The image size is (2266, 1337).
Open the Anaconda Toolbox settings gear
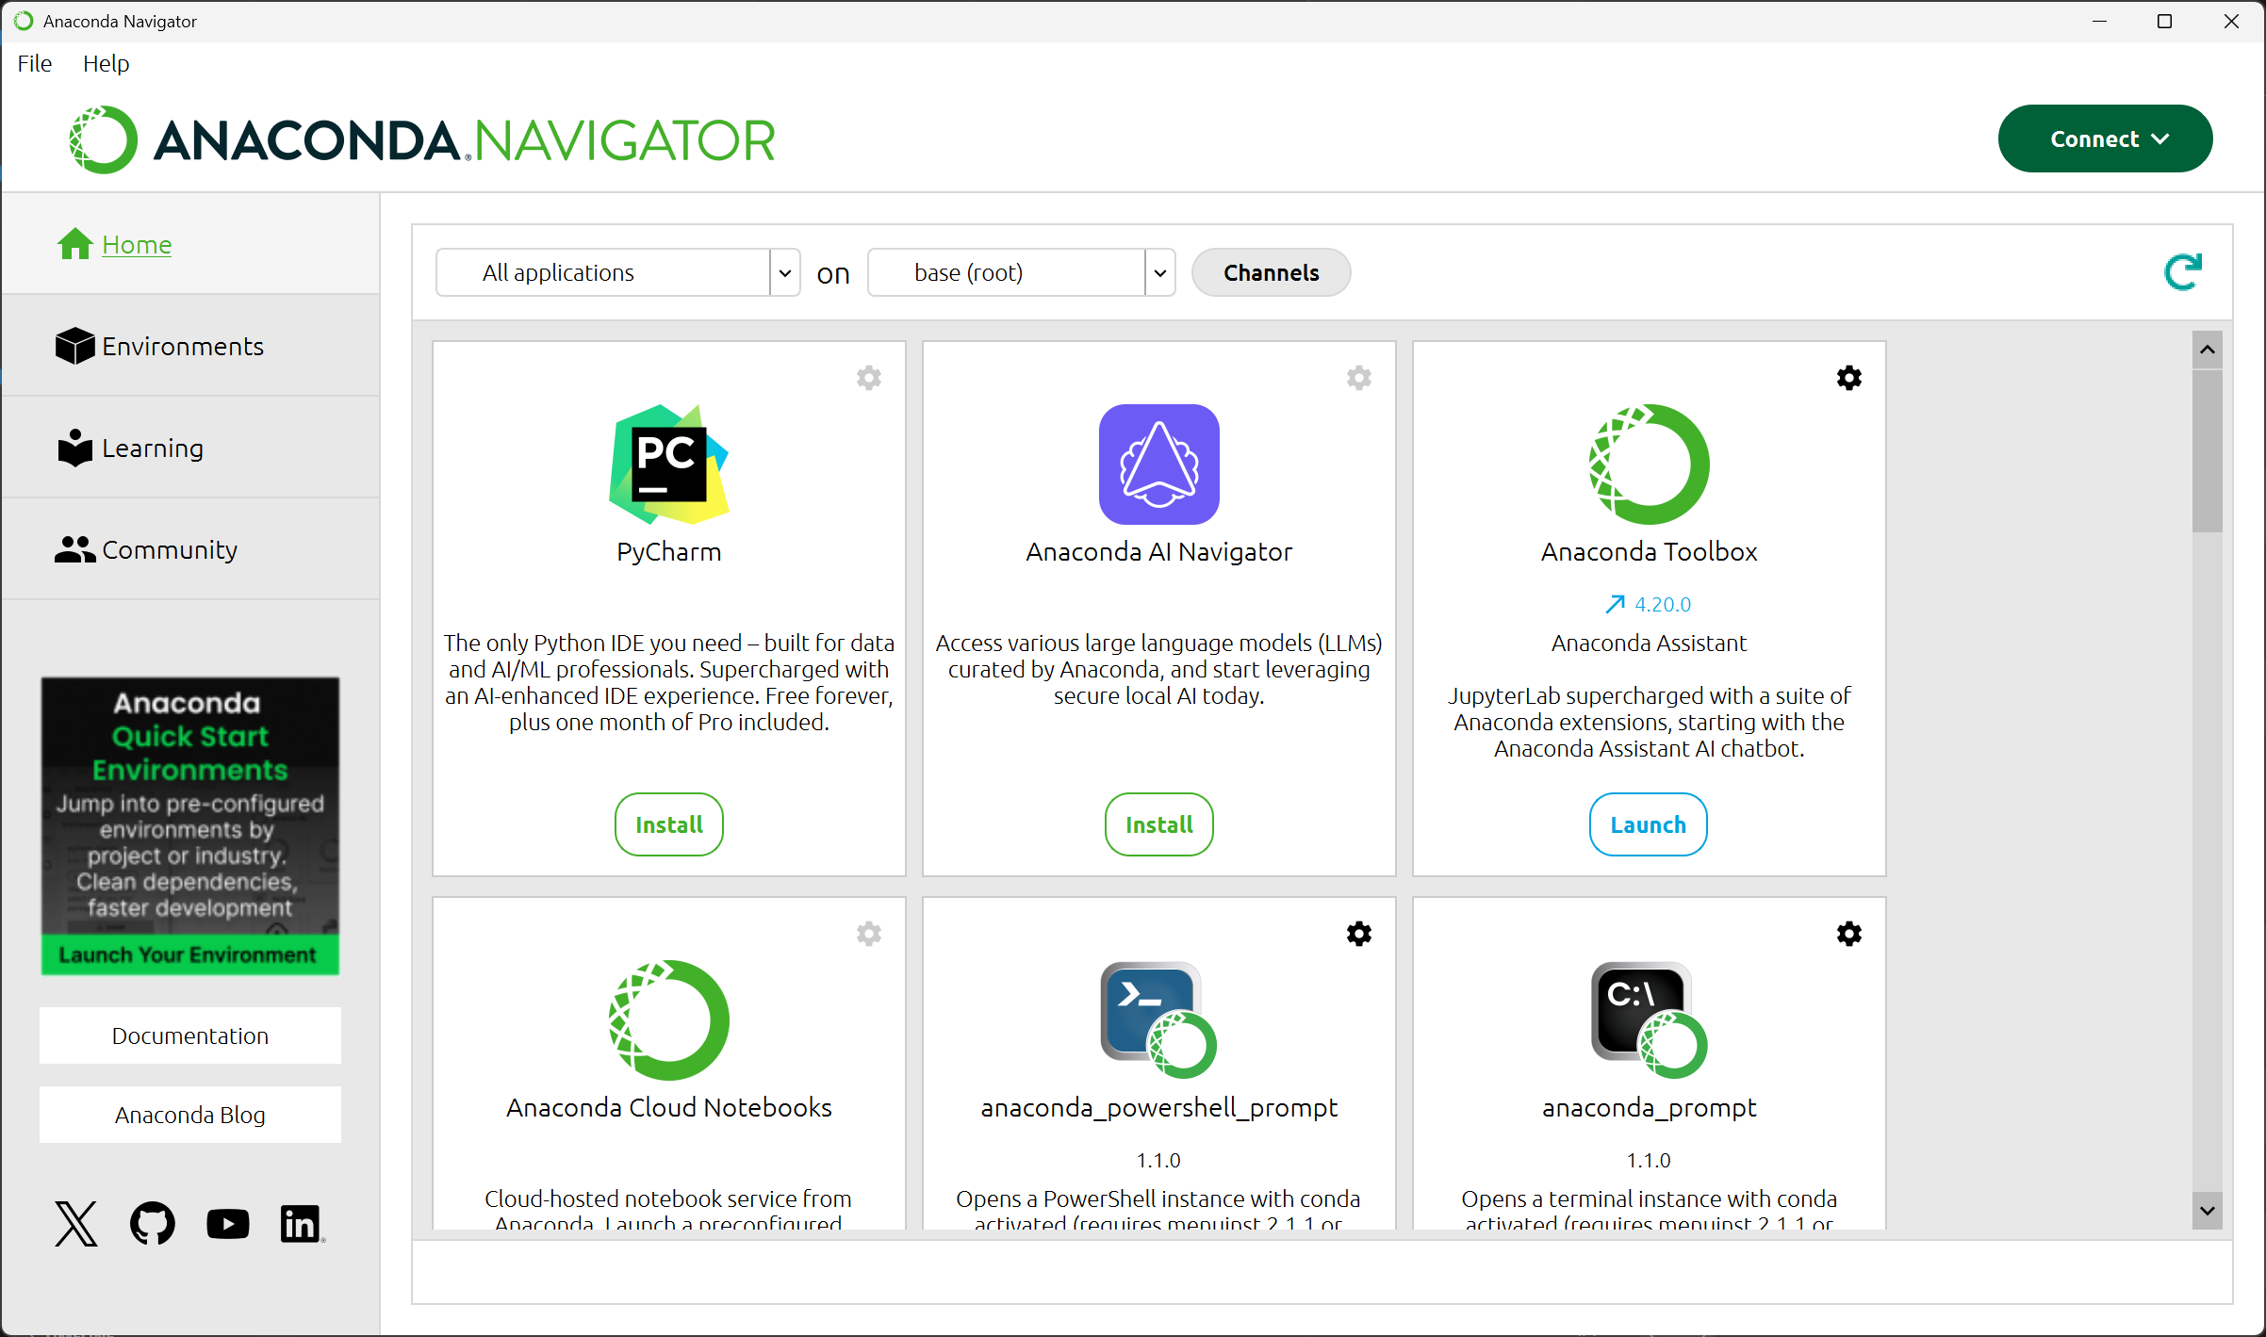pyautogui.click(x=1848, y=378)
